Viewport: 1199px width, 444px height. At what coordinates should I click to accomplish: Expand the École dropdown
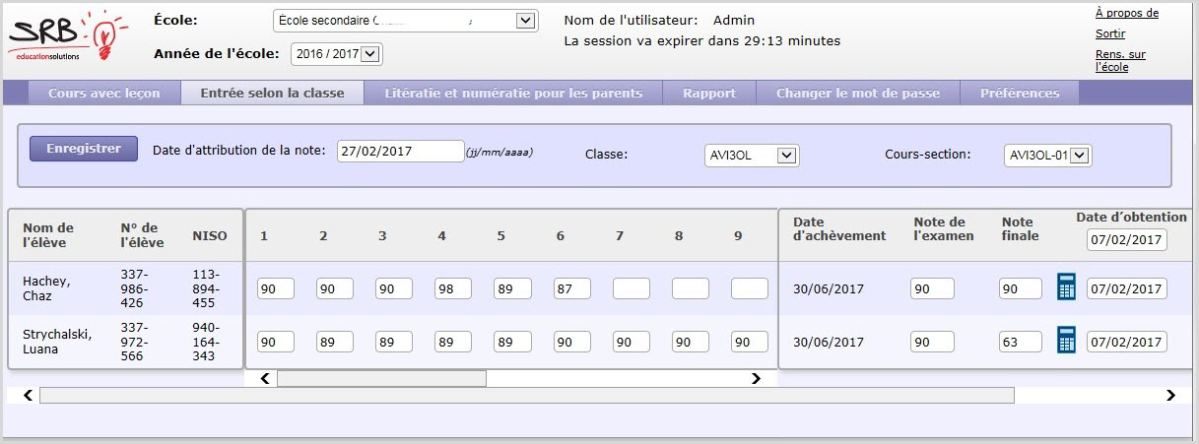(404, 21)
